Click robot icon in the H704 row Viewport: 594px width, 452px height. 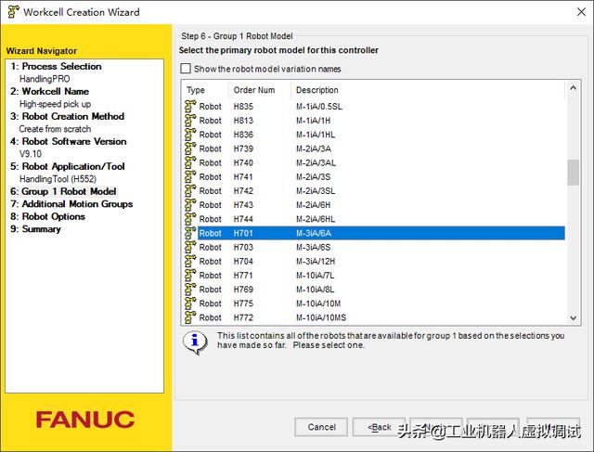tap(190, 261)
